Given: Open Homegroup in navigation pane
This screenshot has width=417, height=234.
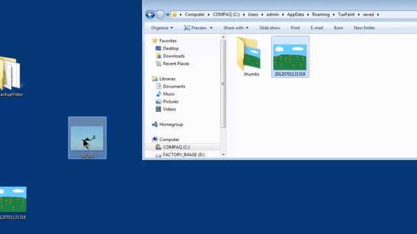Looking at the screenshot, I should pyautogui.click(x=171, y=124).
